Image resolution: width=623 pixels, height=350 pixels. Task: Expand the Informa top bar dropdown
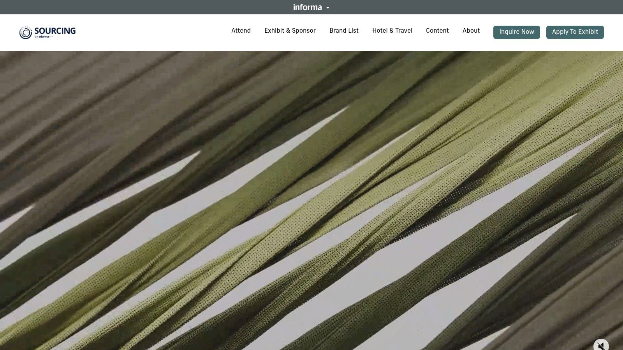pos(311,7)
